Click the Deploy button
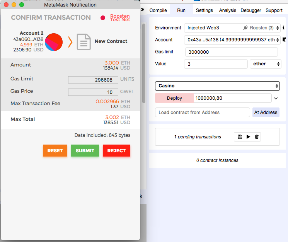Viewport: 288px width, 242px height. (x=174, y=98)
